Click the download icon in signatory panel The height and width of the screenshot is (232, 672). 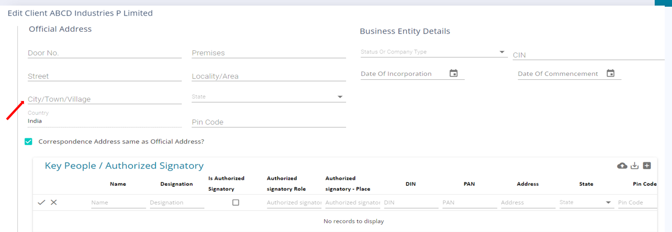635,166
